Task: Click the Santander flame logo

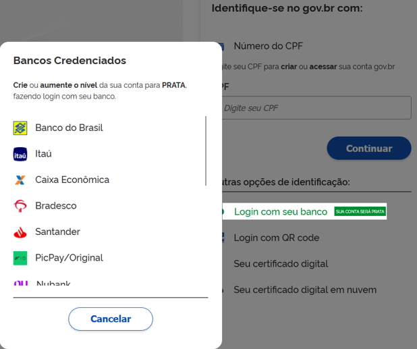Action: pos(20,232)
